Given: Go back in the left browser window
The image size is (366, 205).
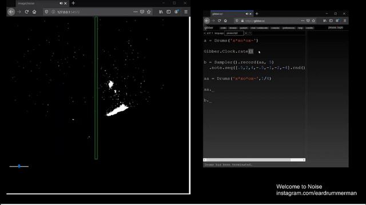Looking at the screenshot, I should pyautogui.click(x=11, y=12).
